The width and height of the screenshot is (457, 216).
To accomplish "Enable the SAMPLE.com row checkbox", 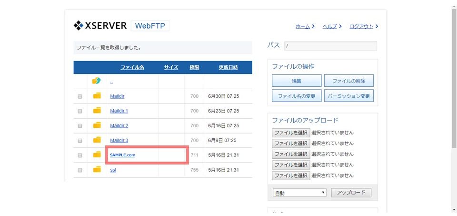I will point(80,155).
